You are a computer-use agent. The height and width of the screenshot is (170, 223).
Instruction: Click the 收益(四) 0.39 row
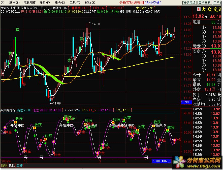207,104
